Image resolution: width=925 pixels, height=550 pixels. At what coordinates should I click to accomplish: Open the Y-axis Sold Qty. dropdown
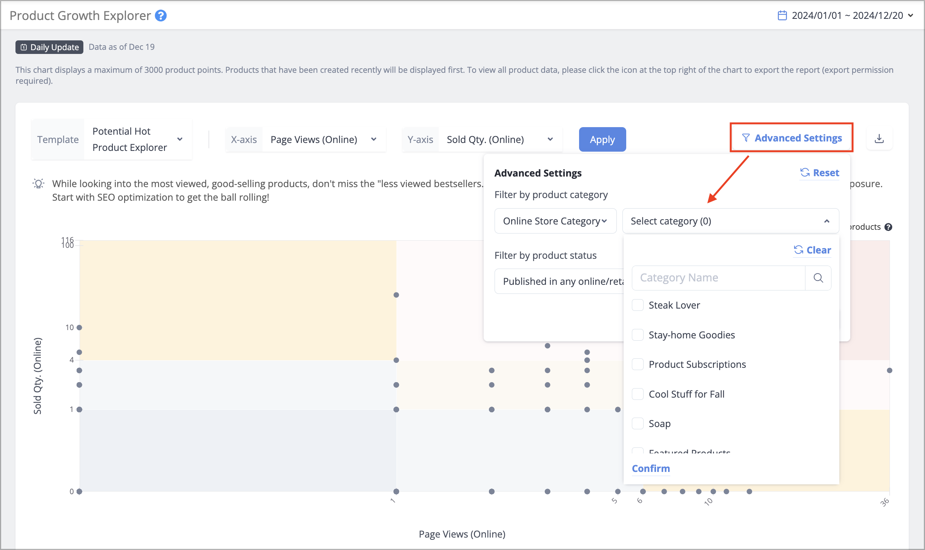pyautogui.click(x=500, y=140)
